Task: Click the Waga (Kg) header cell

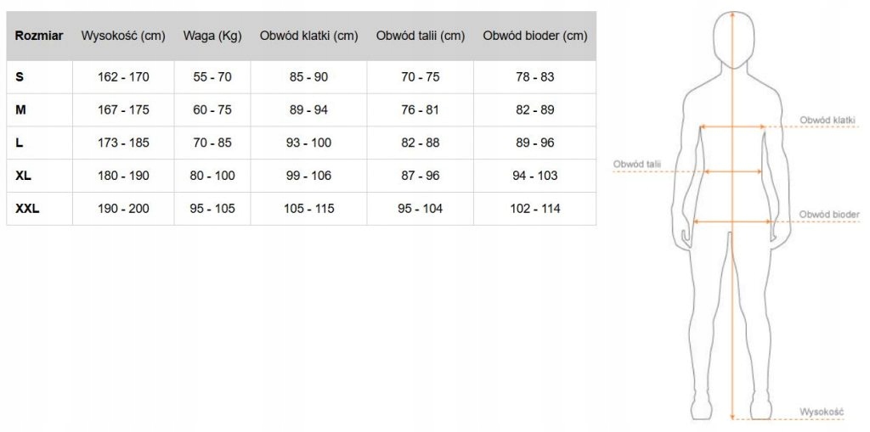Action: coord(212,36)
